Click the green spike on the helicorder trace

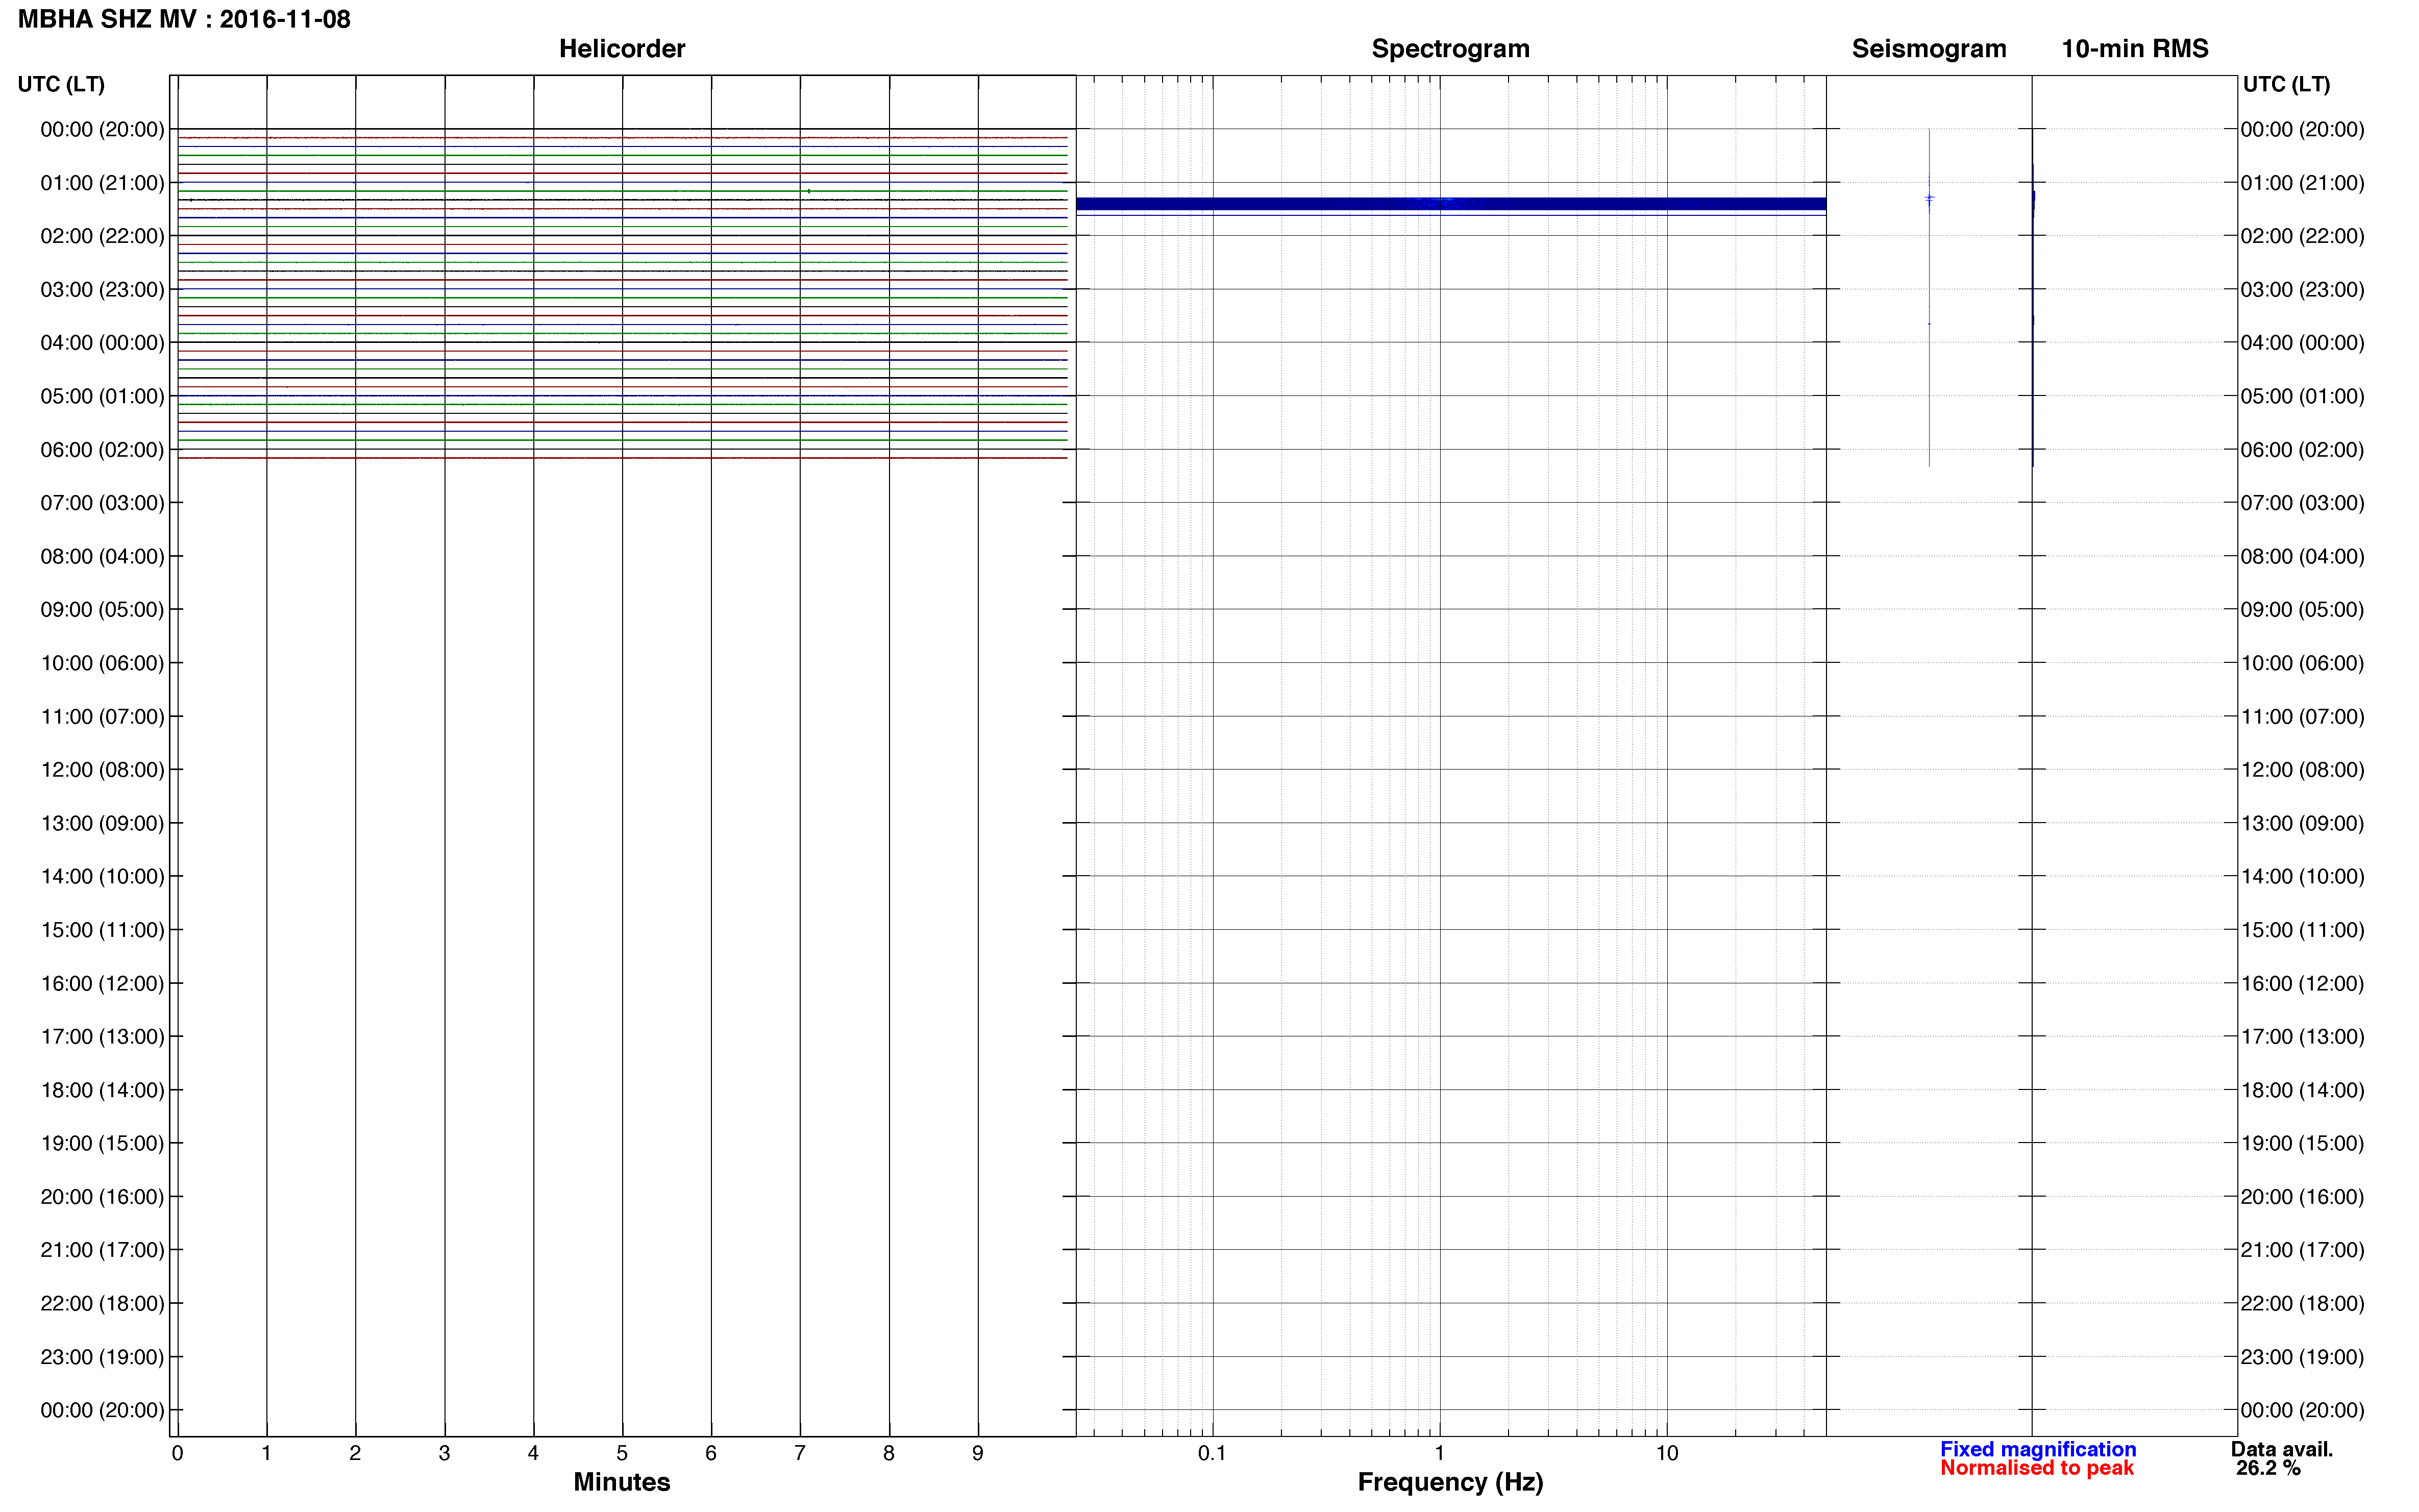(808, 191)
